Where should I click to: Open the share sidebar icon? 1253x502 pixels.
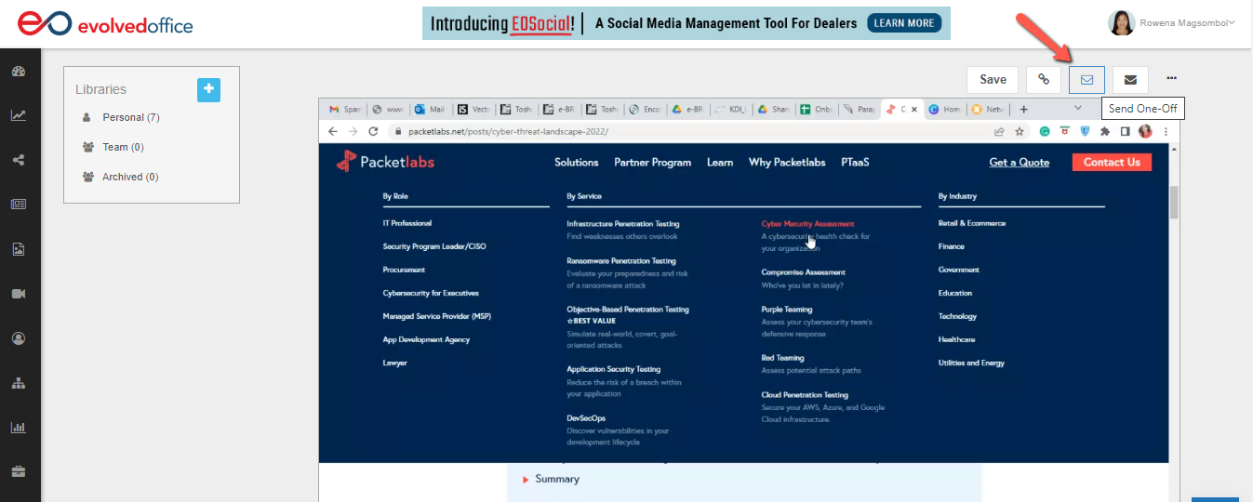18,160
